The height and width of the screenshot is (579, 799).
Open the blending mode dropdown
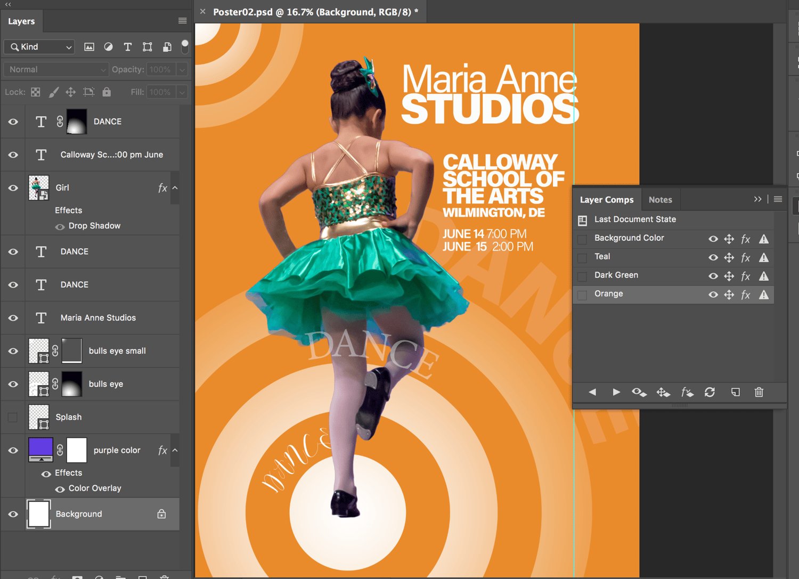click(55, 69)
